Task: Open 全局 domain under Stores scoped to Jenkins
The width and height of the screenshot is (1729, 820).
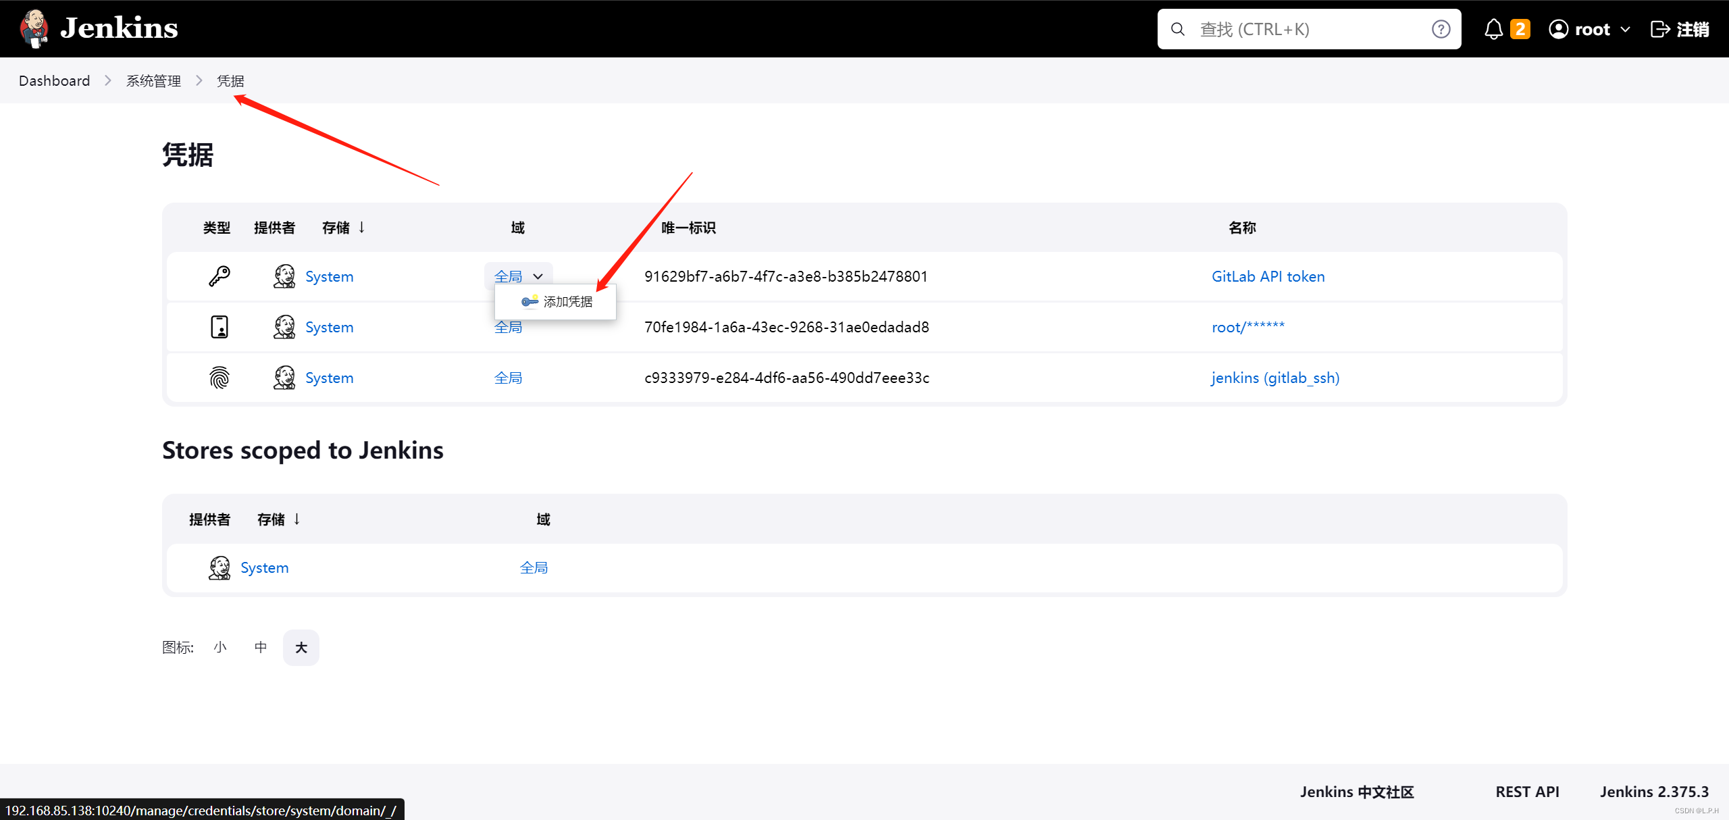Action: pyautogui.click(x=534, y=567)
